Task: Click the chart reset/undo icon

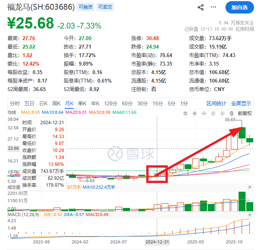Action: (185, 113)
